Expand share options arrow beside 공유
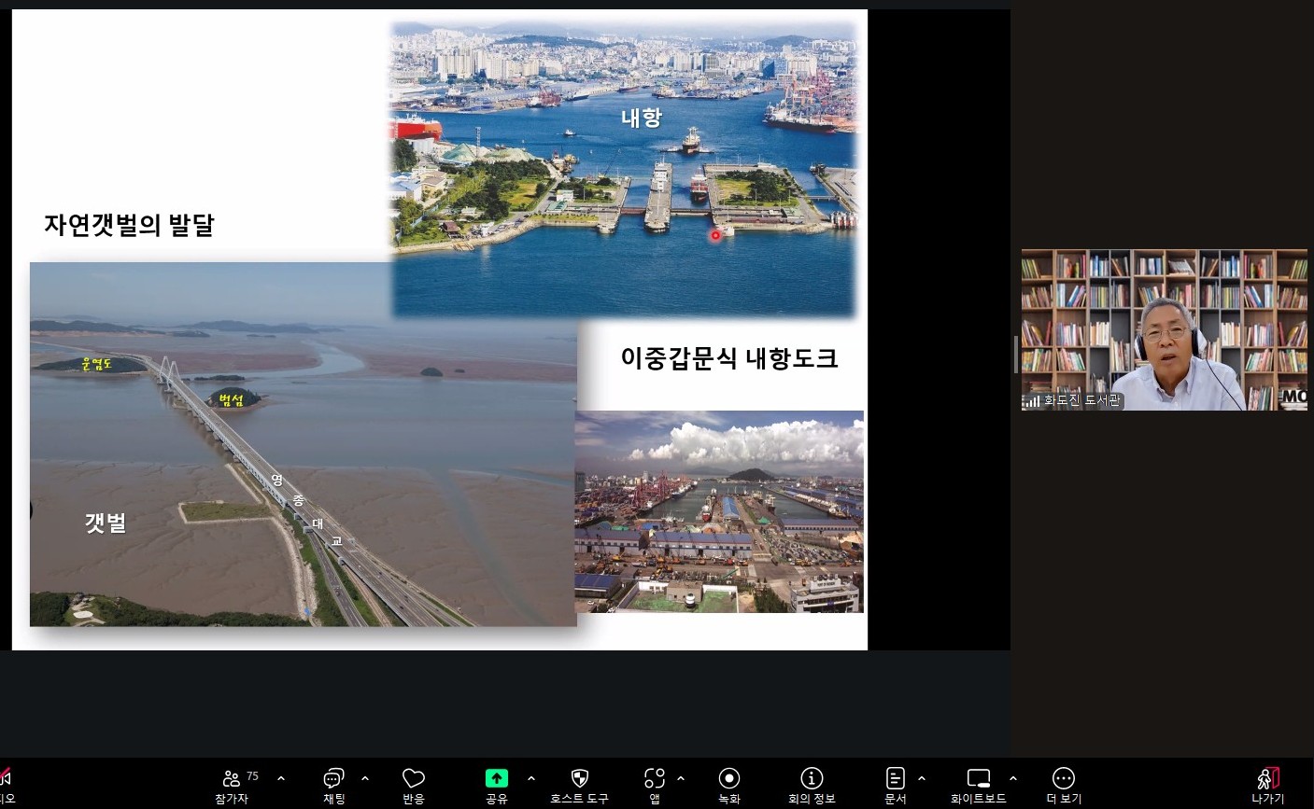1314x809 pixels. pos(531,778)
